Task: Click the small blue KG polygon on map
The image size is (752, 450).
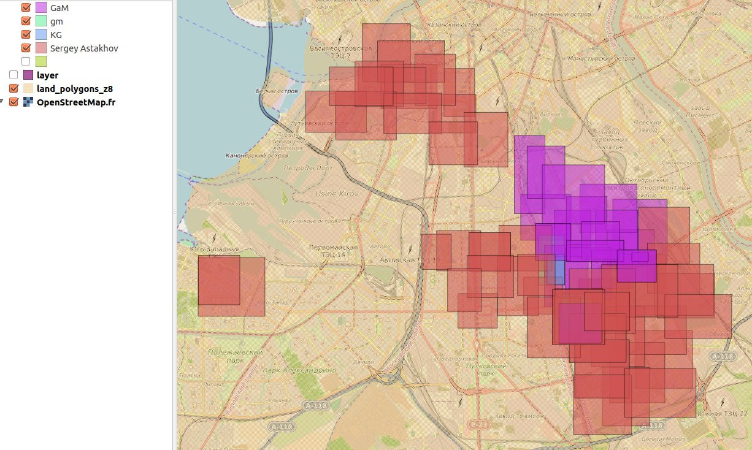Action: (559, 271)
